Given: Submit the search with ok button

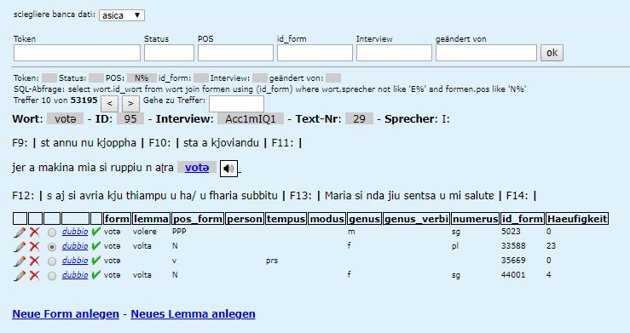Looking at the screenshot, I should [552, 53].
